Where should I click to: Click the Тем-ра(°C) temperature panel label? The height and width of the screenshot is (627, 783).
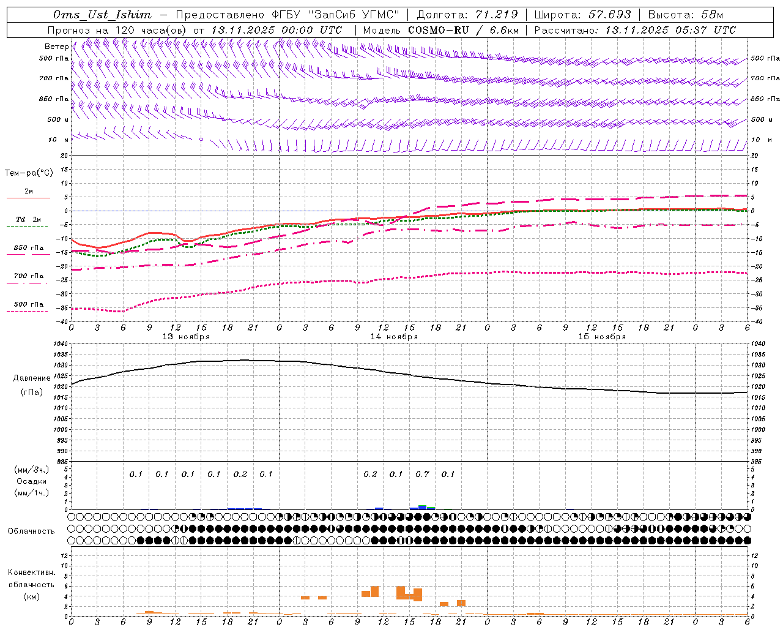[x=29, y=173]
